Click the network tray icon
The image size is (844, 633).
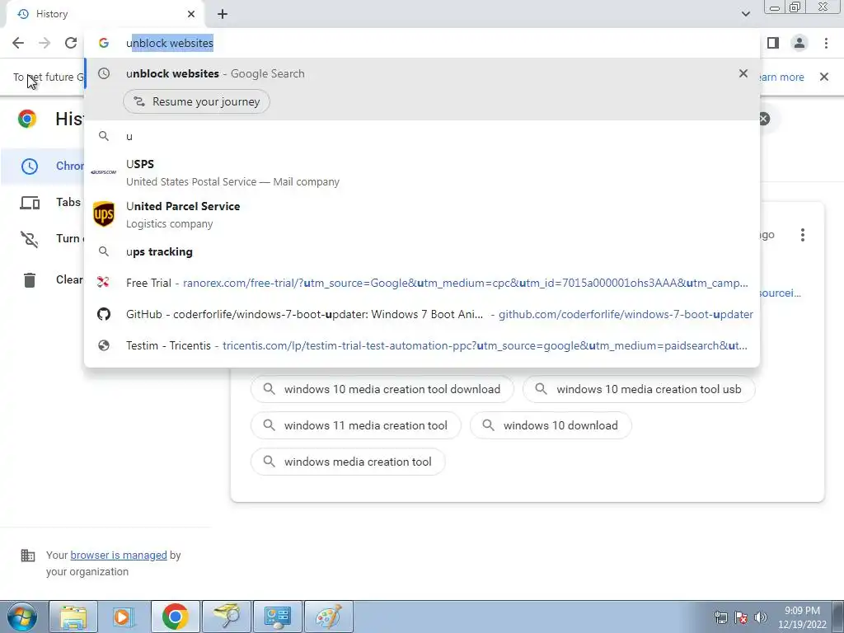[x=720, y=617]
